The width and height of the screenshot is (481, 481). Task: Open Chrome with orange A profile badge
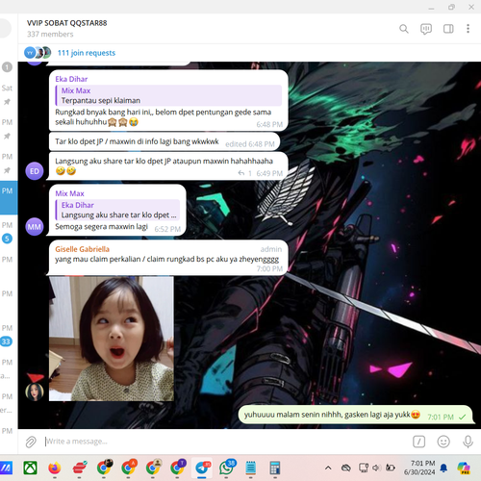click(x=129, y=468)
